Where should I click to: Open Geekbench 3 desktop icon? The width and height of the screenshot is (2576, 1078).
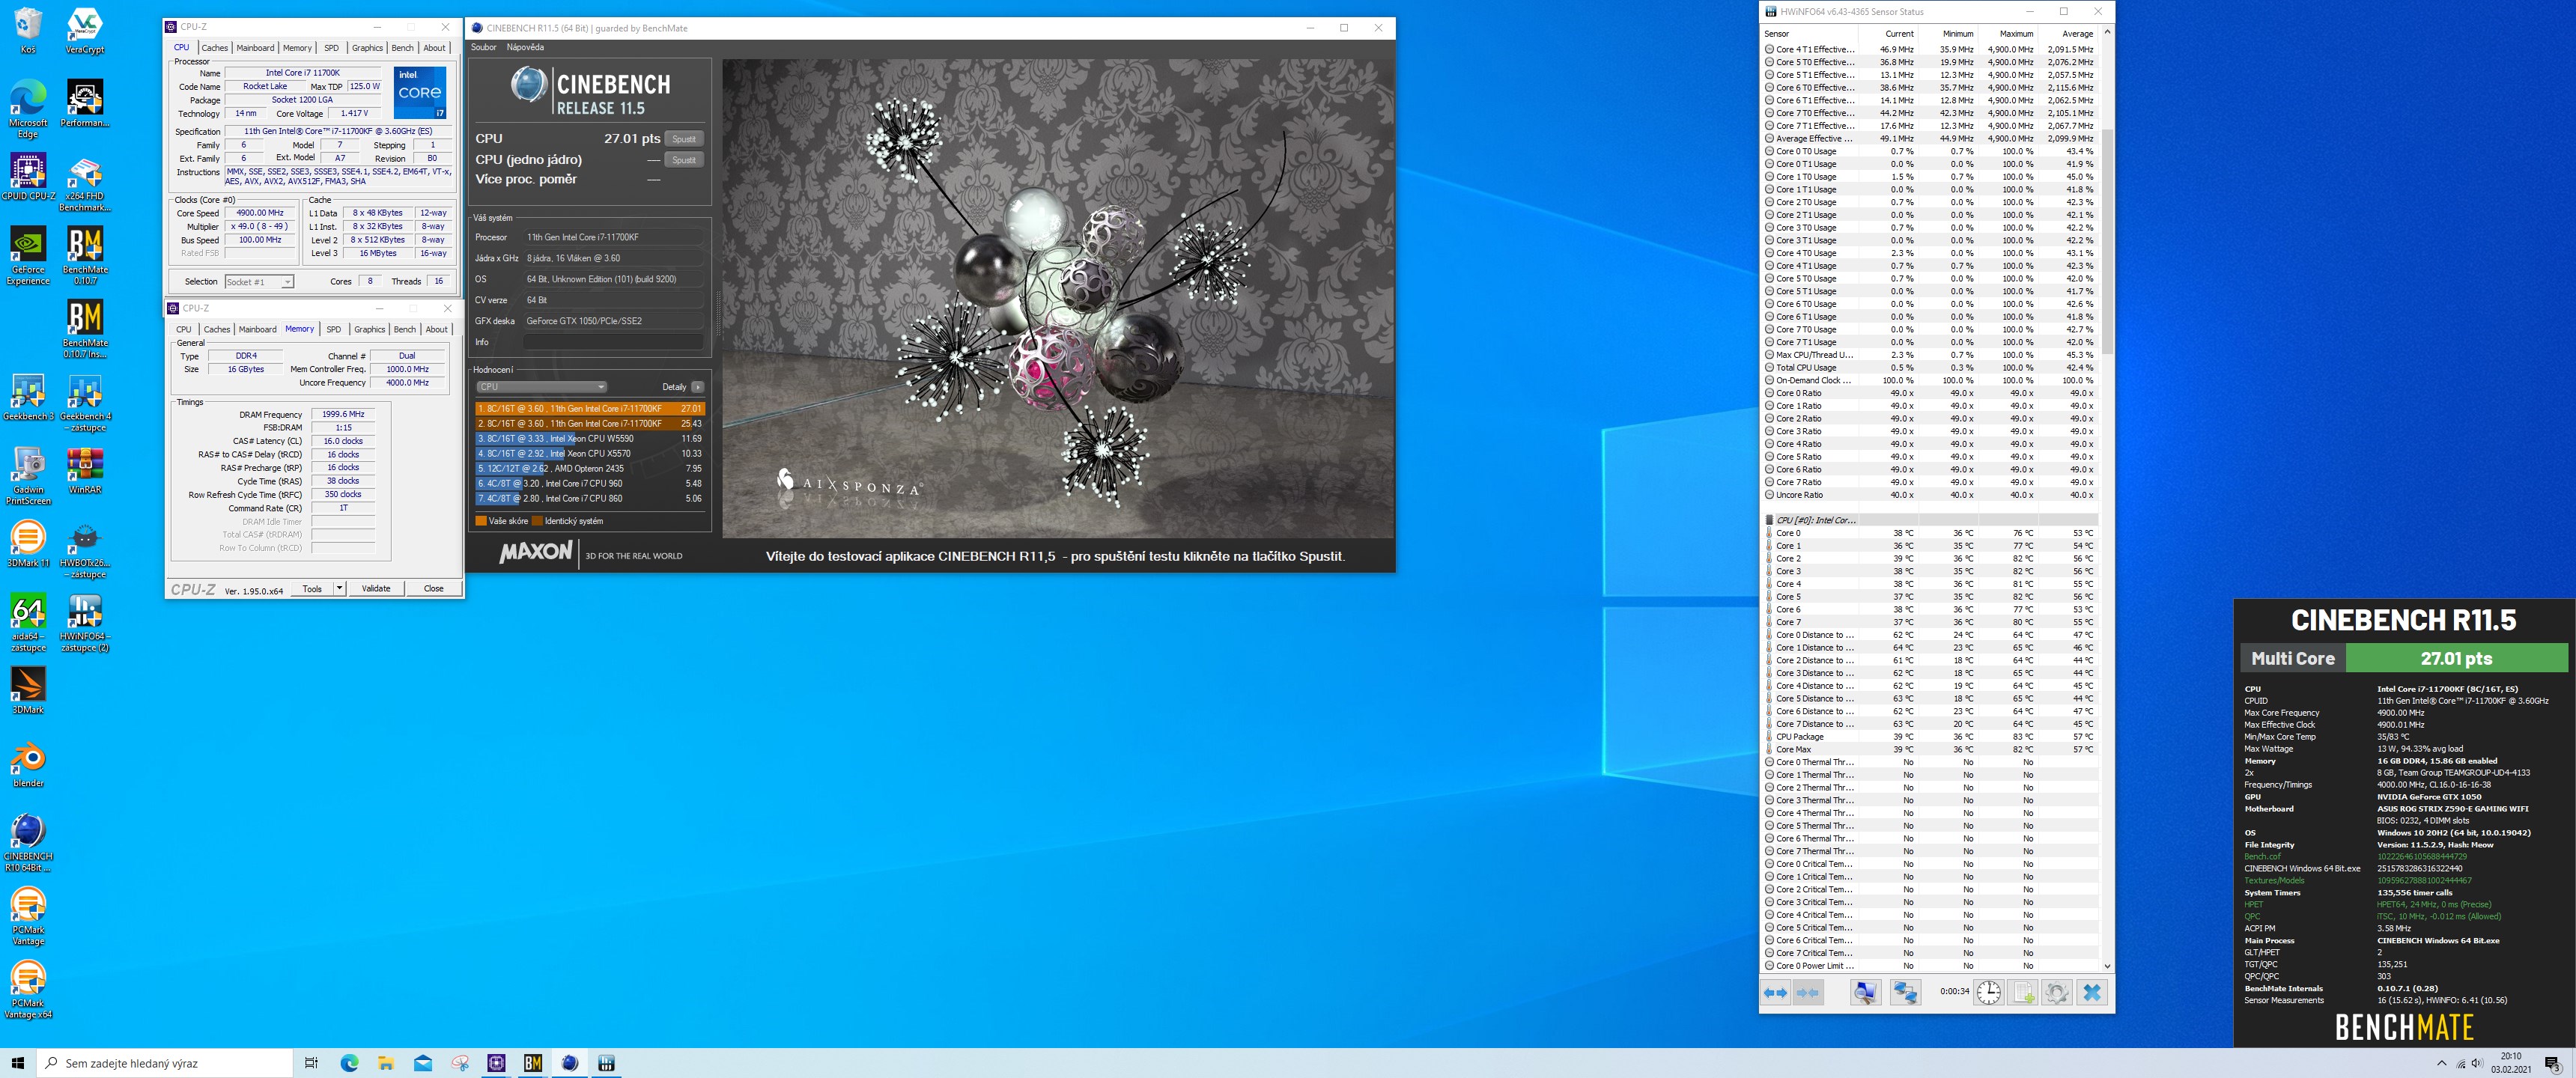[x=28, y=397]
